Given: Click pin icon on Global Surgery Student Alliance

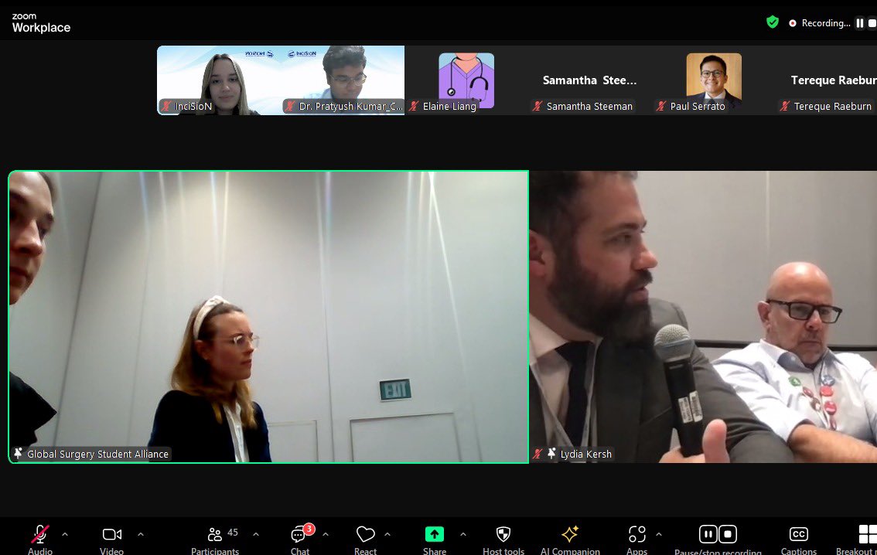Looking at the screenshot, I should [x=18, y=453].
